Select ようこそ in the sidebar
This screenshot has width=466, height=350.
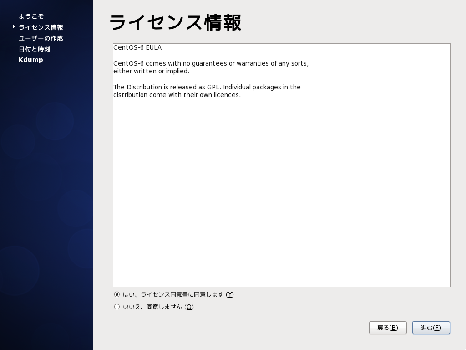pyautogui.click(x=31, y=16)
